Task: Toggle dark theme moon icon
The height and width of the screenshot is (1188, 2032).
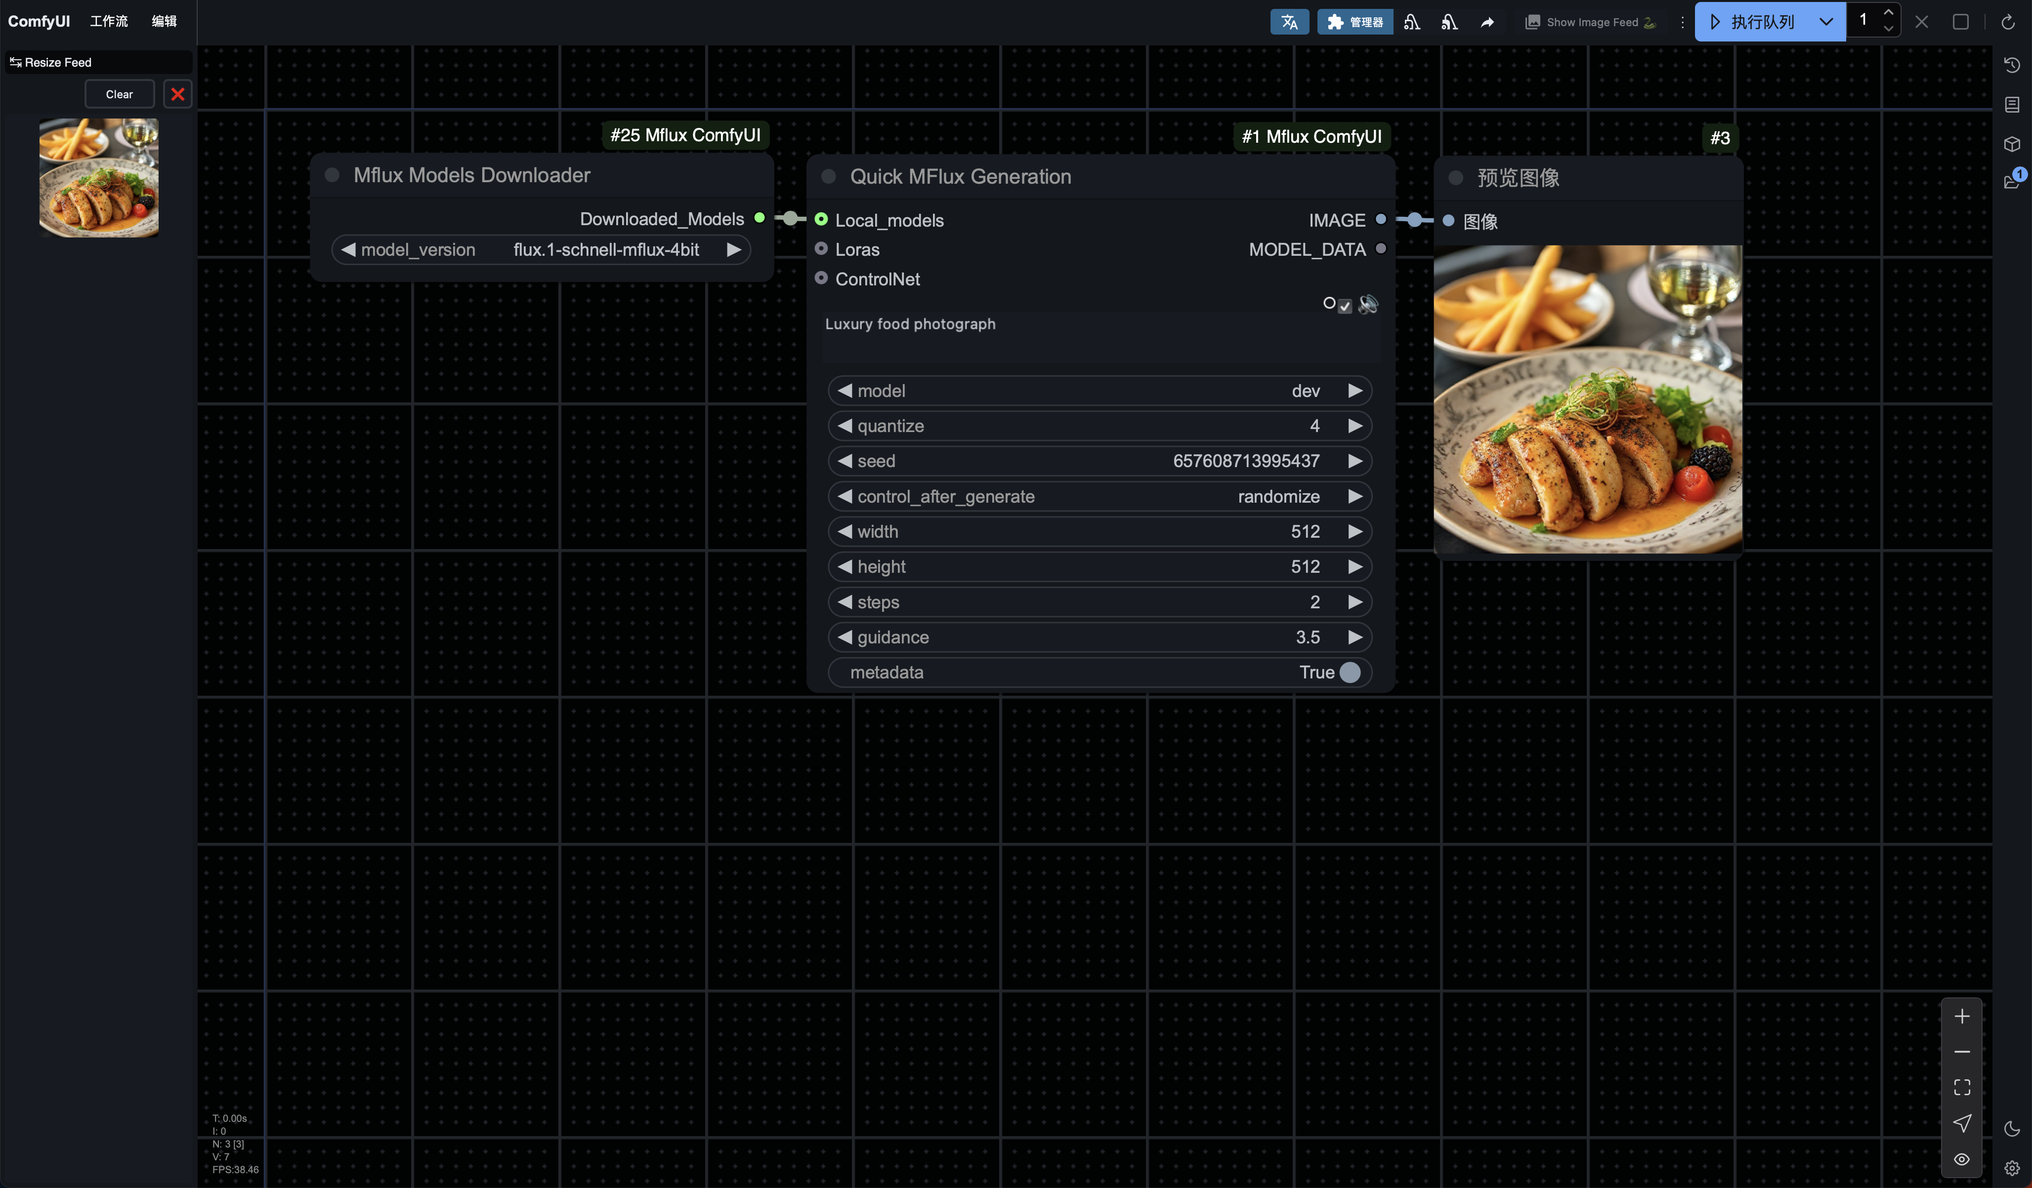Action: (2011, 1129)
